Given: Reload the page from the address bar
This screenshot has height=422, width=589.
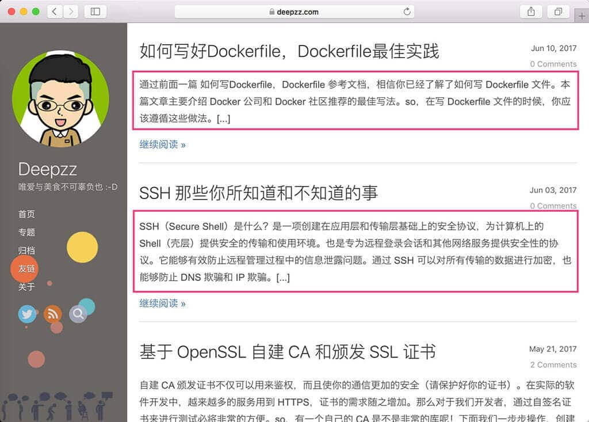Looking at the screenshot, I should pyautogui.click(x=407, y=12).
